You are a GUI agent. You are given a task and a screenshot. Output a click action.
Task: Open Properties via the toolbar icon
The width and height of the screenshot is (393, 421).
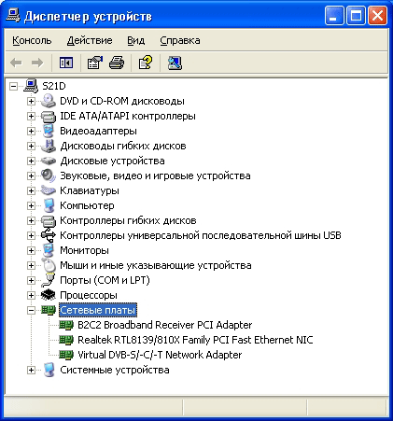[x=94, y=63]
